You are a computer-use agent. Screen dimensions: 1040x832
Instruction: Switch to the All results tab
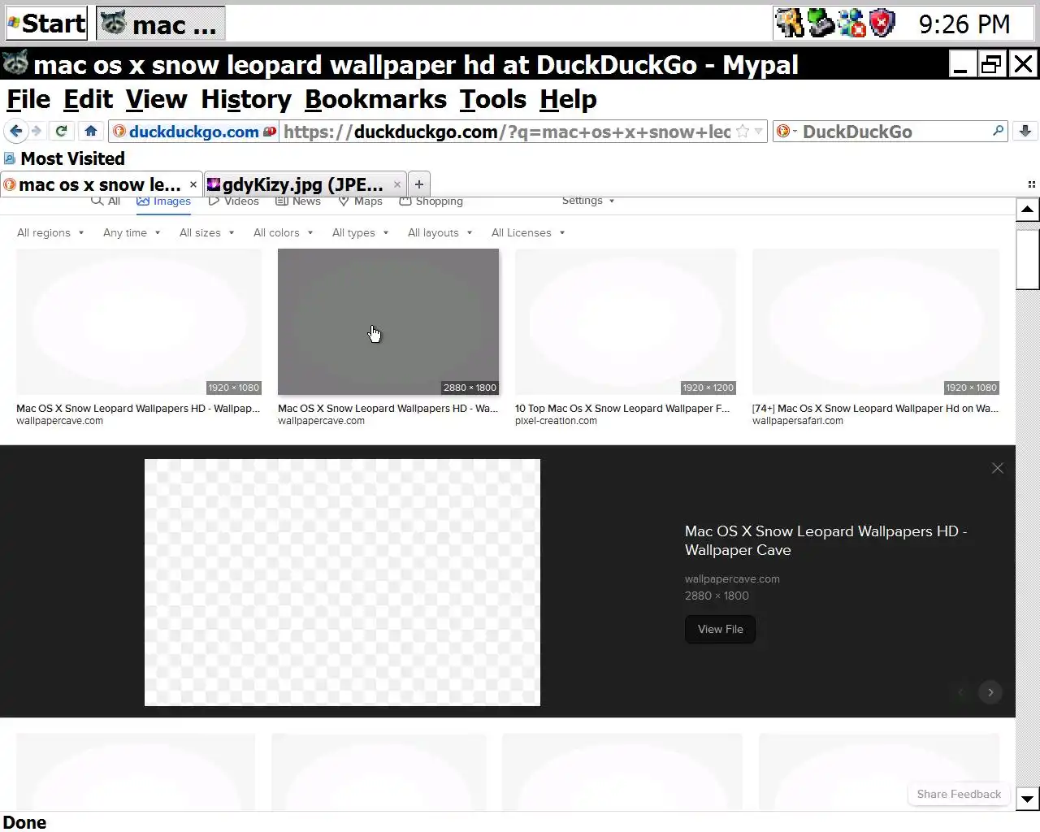coord(106,201)
